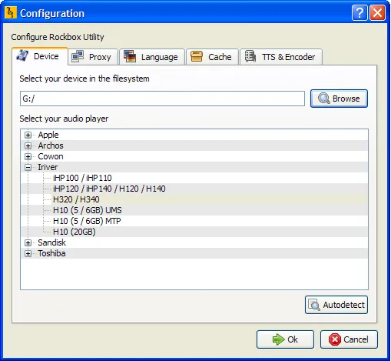Click Browse to choose device path
This screenshot has width=391, height=361.
coord(339,99)
